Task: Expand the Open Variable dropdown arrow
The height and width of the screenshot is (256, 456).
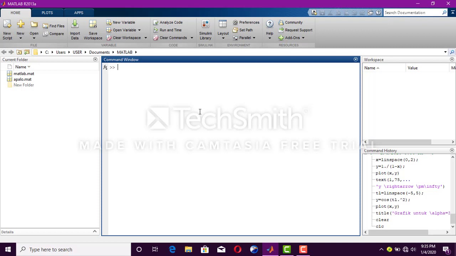Action: (x=139, y=30)
